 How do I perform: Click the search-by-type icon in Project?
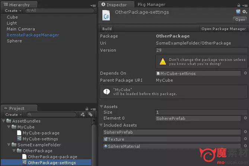pos(83,114)
